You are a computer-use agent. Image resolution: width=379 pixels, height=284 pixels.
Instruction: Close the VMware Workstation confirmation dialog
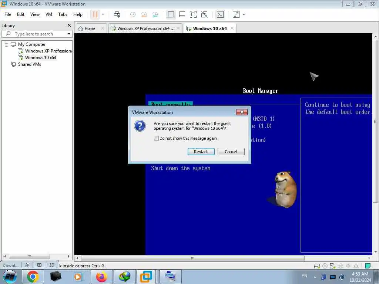click(x=242, y=112)
